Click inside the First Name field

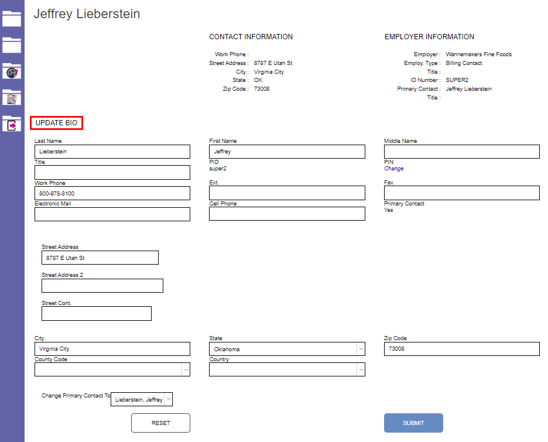click(x=287, y=152)
